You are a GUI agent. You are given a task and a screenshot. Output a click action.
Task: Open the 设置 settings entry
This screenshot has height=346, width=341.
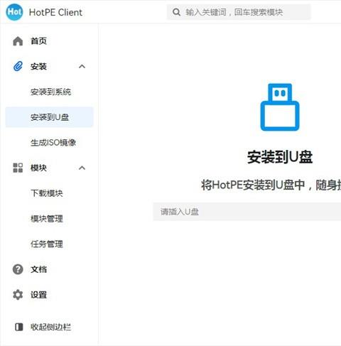(38, 295)
